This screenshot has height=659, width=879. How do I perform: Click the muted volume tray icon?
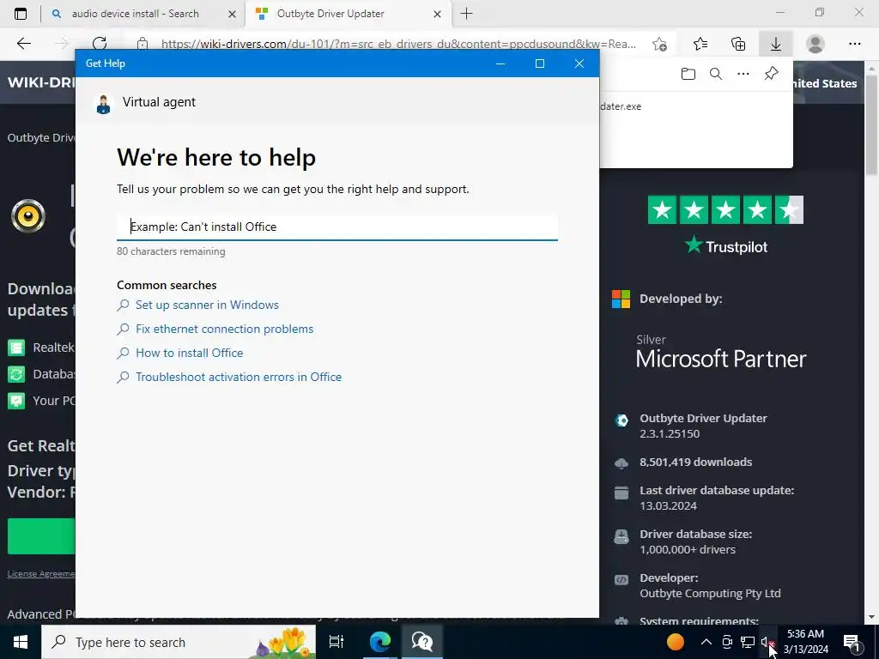(x=767, y=642)
